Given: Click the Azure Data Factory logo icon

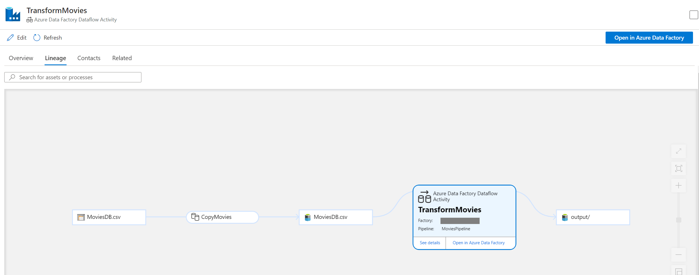Looking at the screenshot, I should [13, 14].
